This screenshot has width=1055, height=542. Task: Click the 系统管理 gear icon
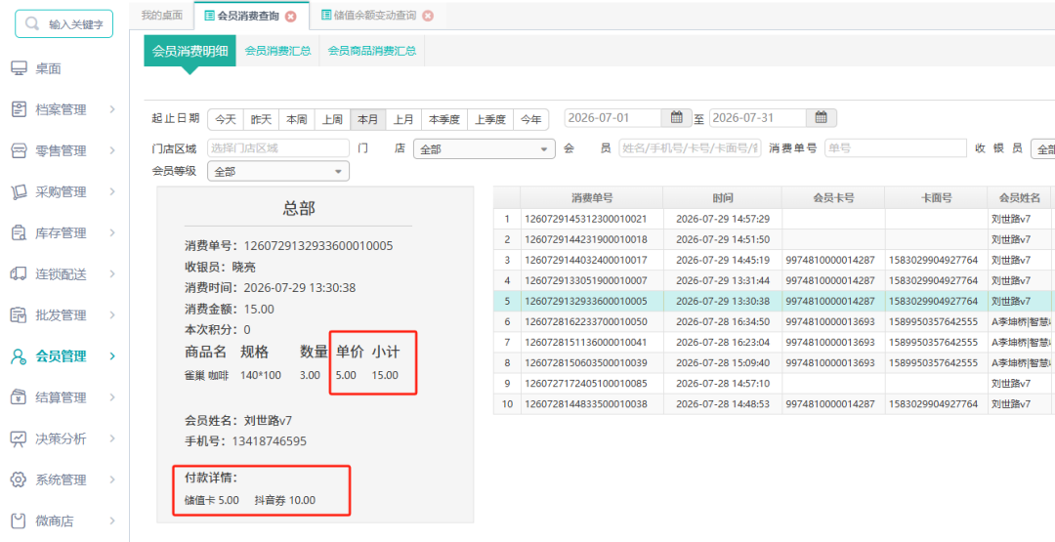[x=19, y=479]
